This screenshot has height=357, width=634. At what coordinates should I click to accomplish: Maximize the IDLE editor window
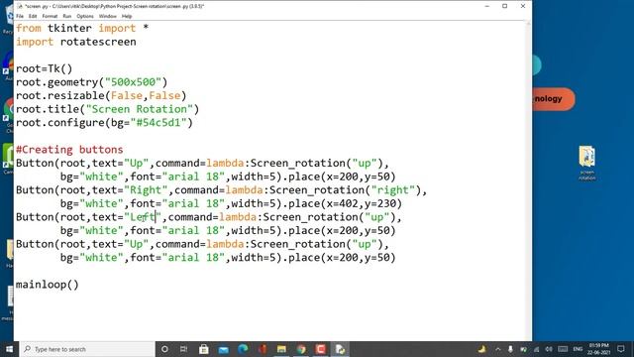pos(504,6)
